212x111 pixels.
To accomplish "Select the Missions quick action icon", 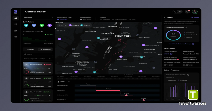I will tap(26, 25).
